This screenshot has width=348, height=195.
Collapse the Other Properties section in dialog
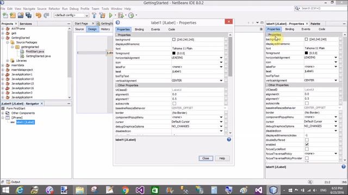pos(116,86)
